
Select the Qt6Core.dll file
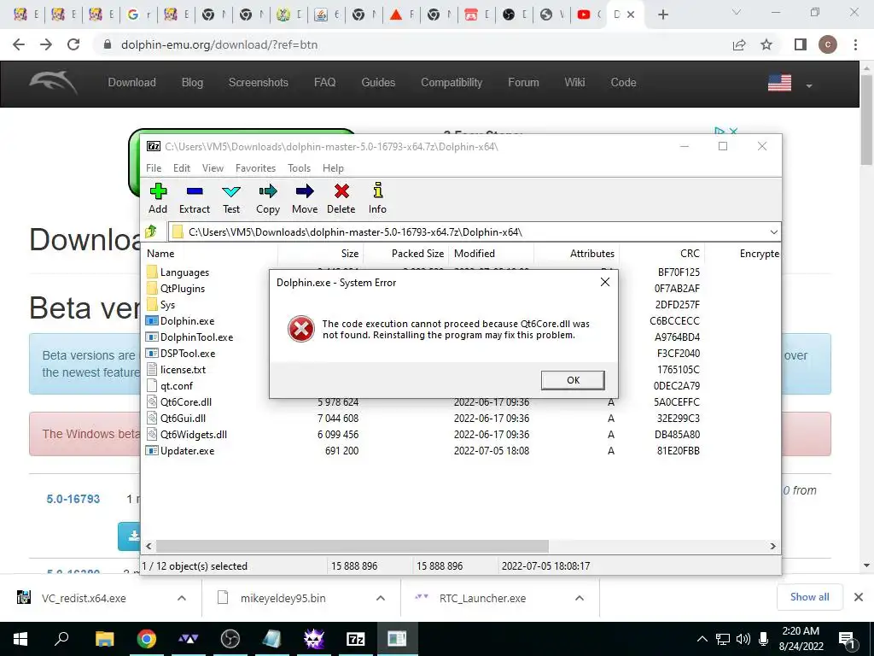pyautogui.click(x=185, y=401)
